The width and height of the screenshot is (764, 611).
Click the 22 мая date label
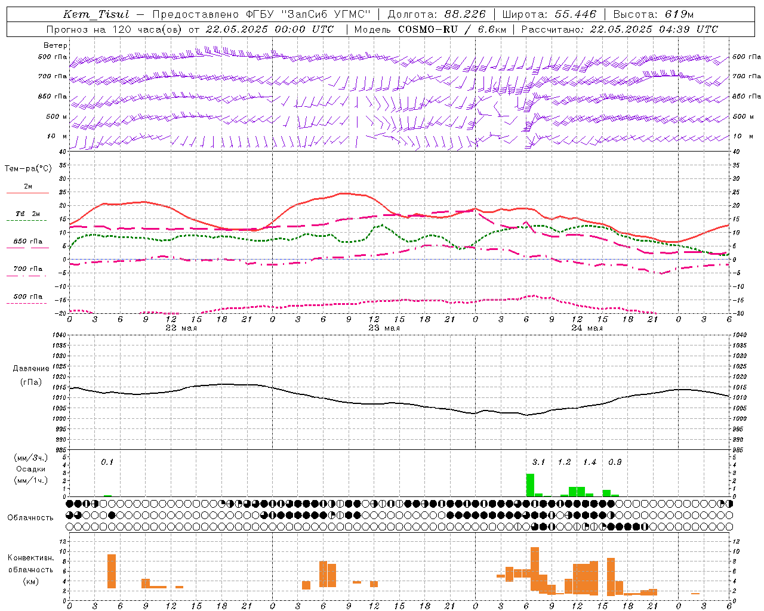(x=181, y=328)
